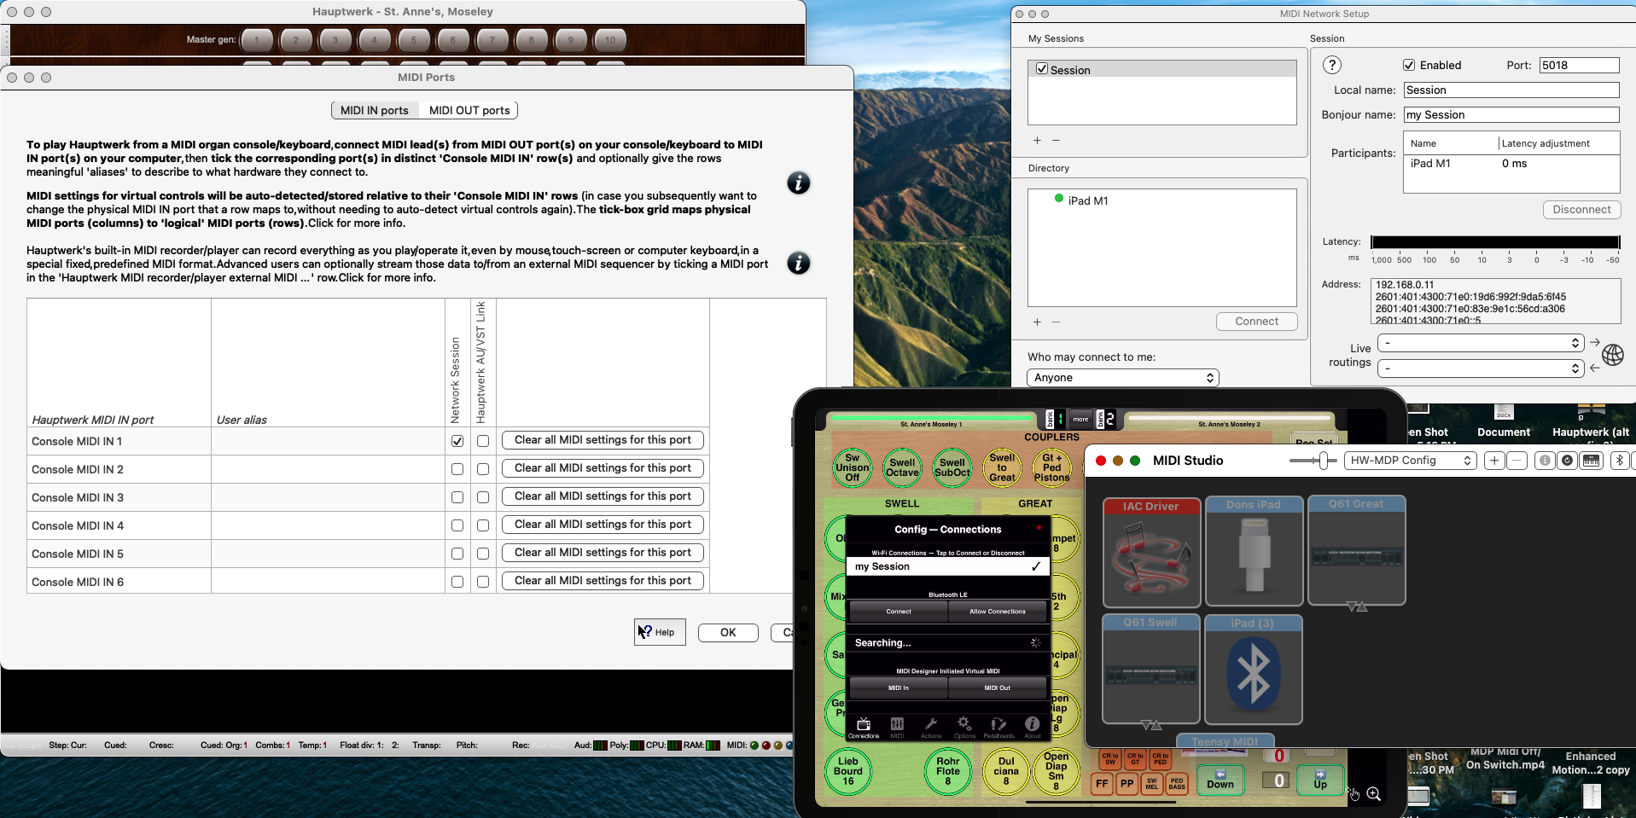Image resolution: width=1636 pixels, height=818 pixels.
Task: Select the Q61 Swell device in MIDI Studio
Action: pos(1150,668)
